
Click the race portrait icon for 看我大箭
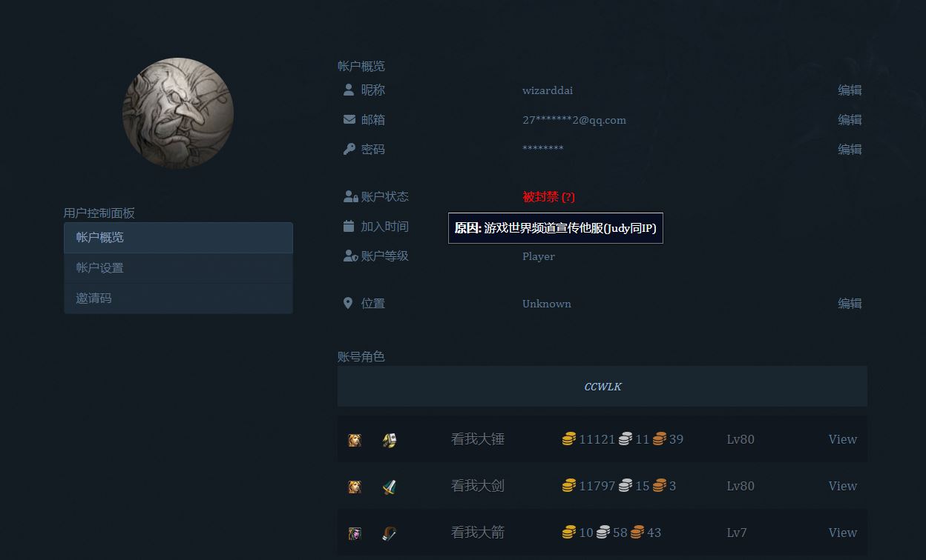pos(355,533)
